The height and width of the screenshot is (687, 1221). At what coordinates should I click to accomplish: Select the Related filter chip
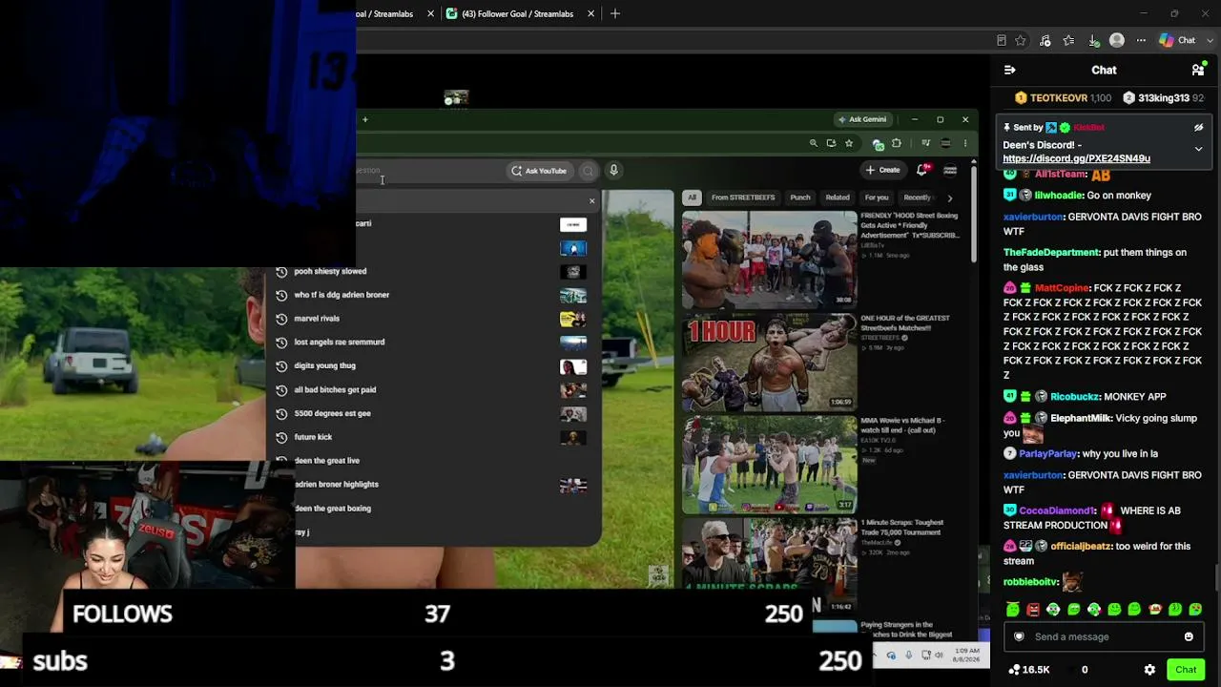click(838, 198)
